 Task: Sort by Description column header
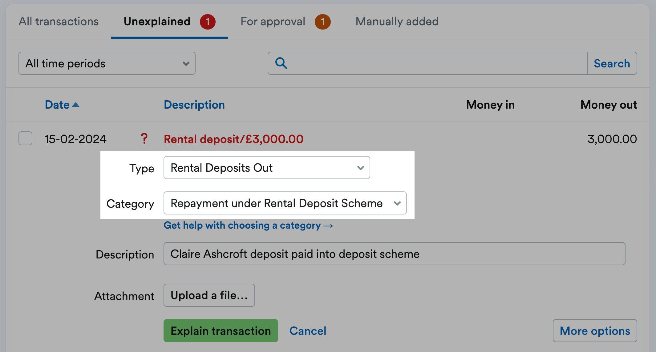point(194,105)
